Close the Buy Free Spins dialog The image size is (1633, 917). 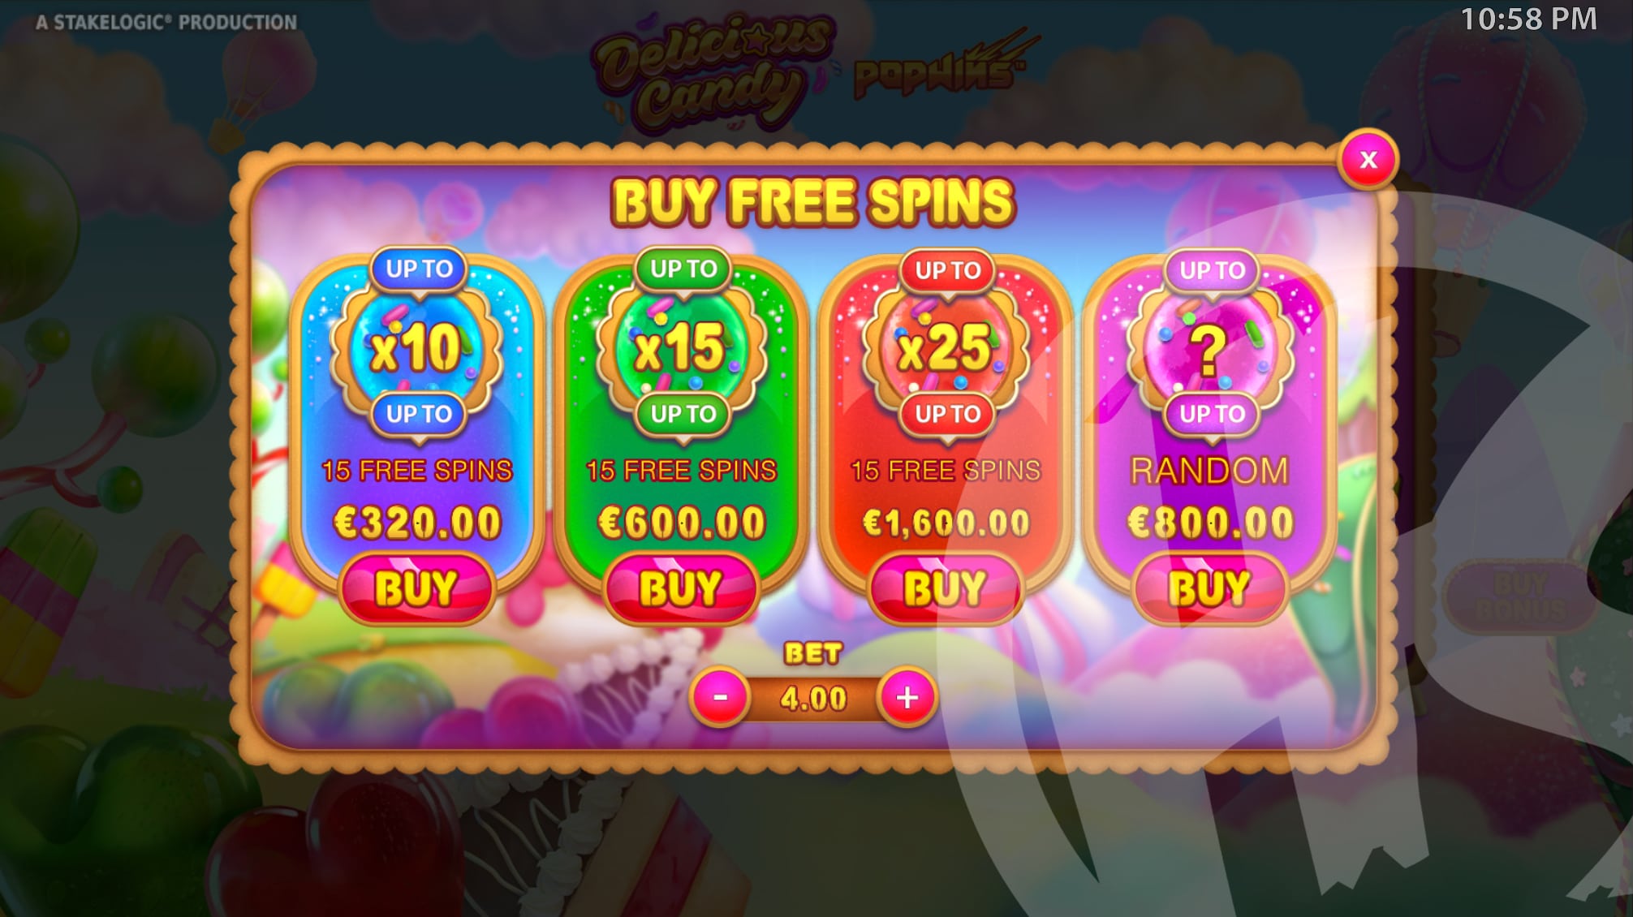pyautogui.click(x=1368, y=159)
